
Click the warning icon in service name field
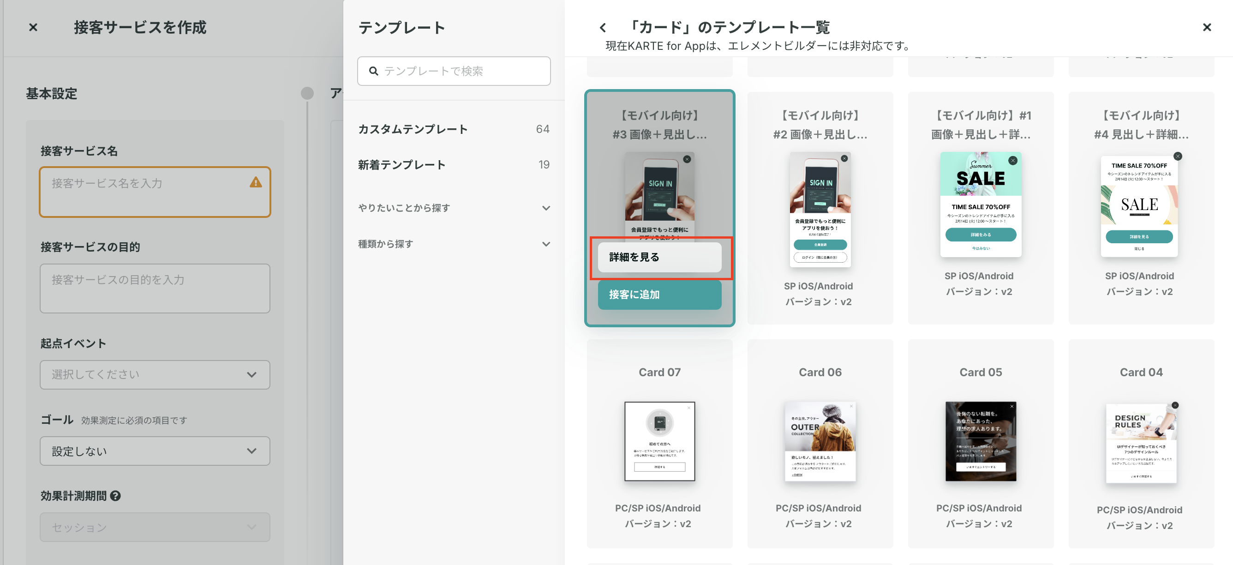(x=256, y=182)
